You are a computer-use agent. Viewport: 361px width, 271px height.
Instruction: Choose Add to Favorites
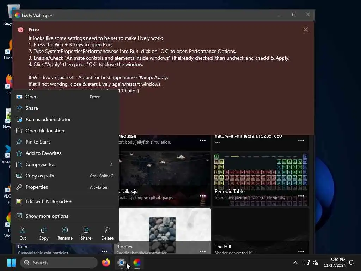(65, 153)
